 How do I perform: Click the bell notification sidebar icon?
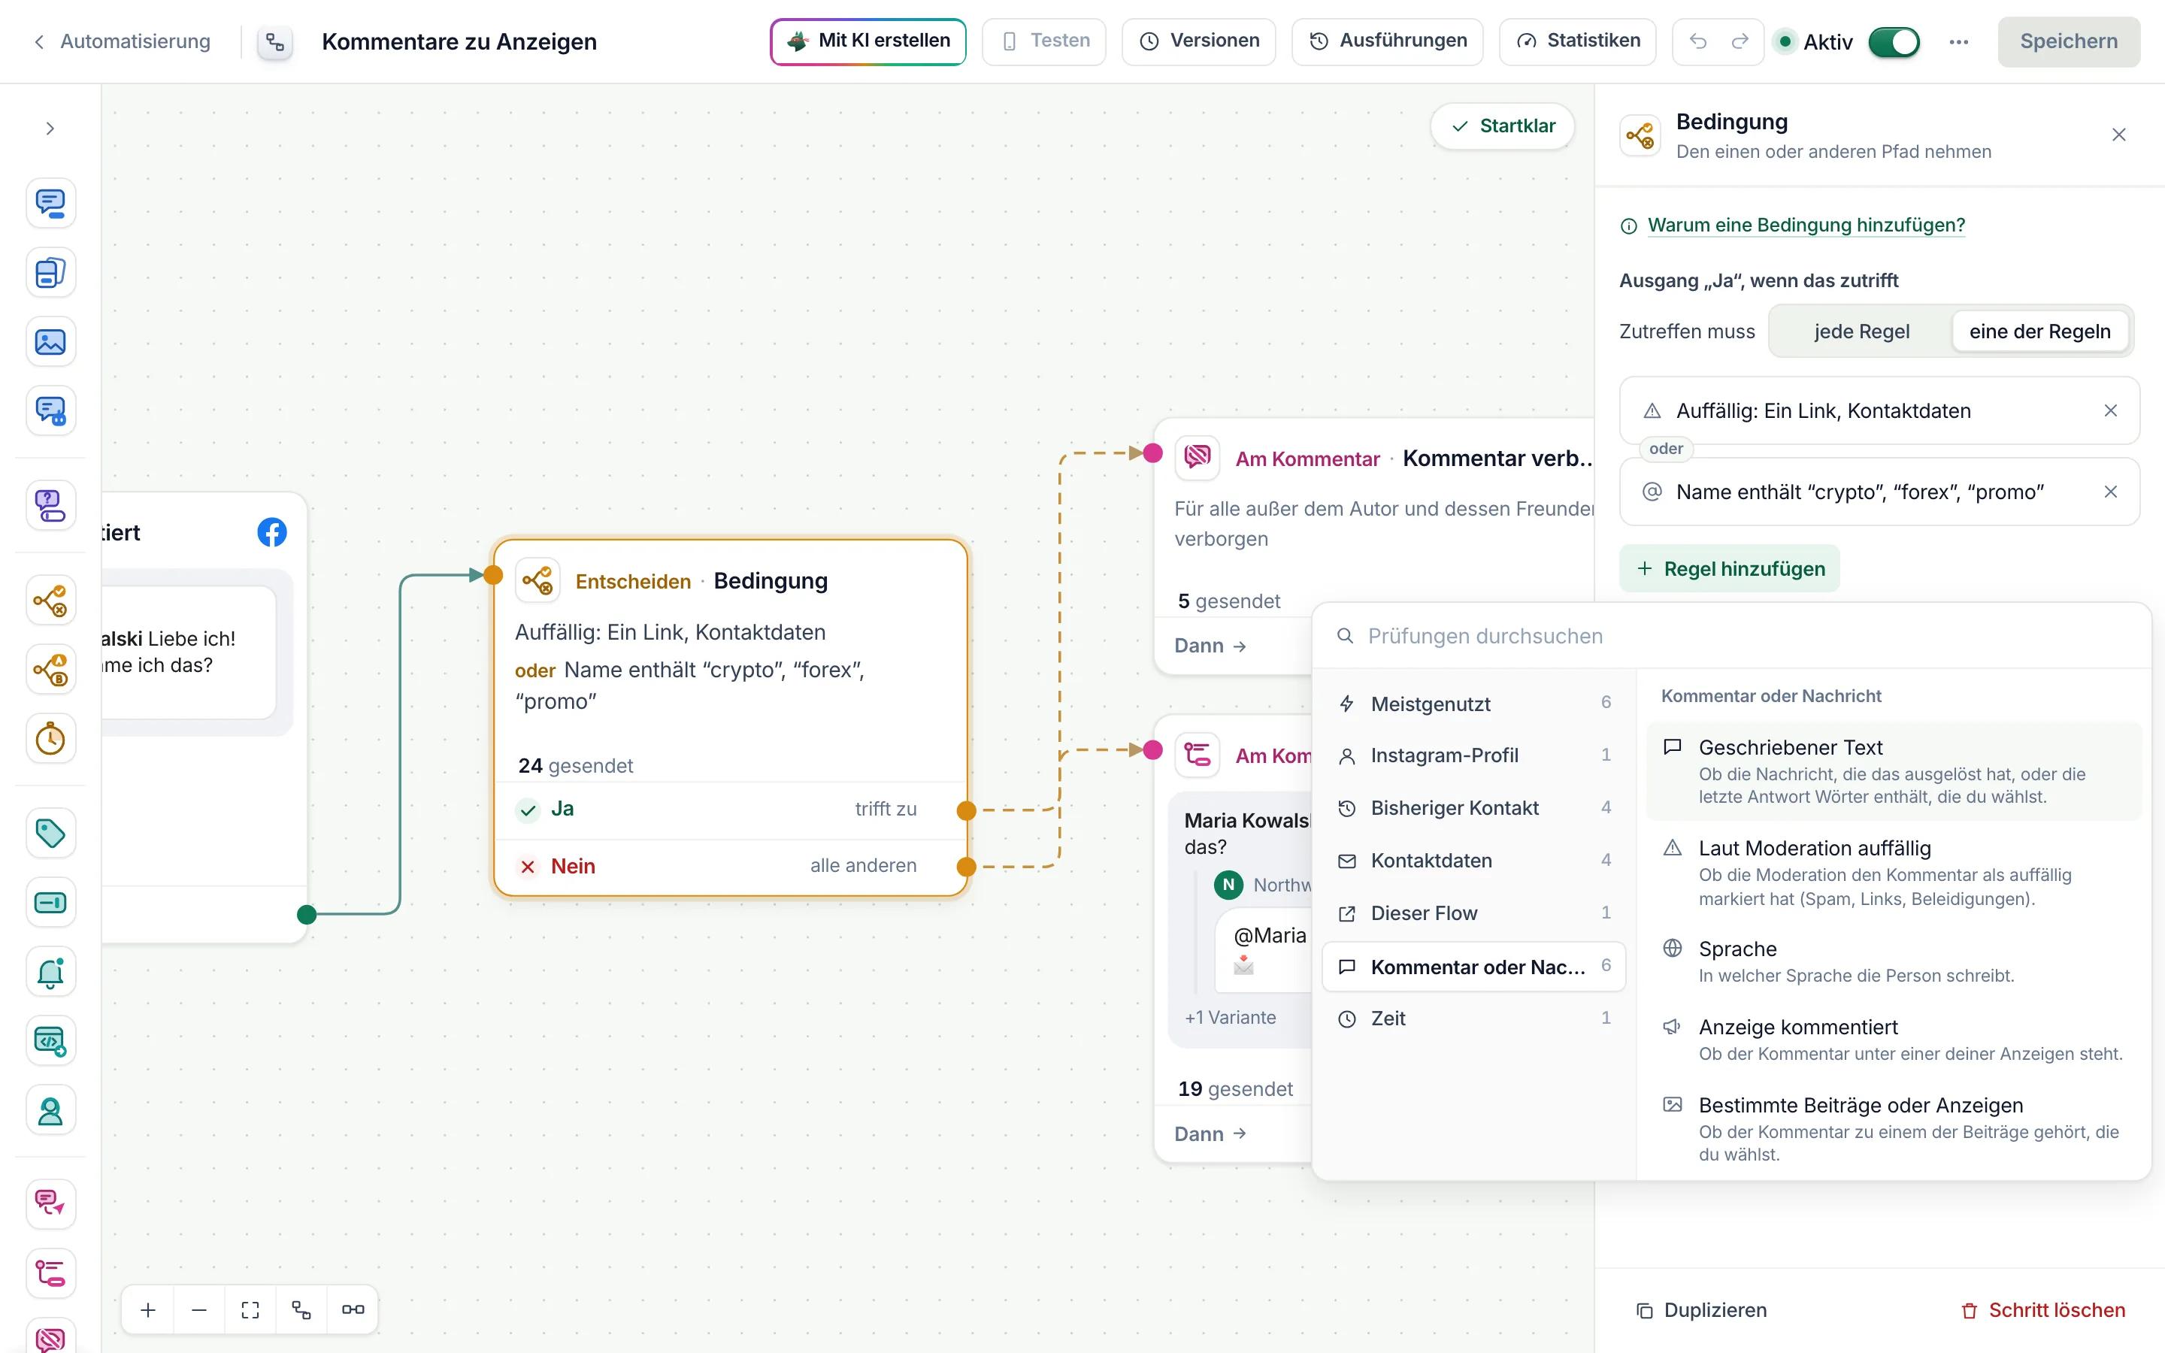click(50, 973)
